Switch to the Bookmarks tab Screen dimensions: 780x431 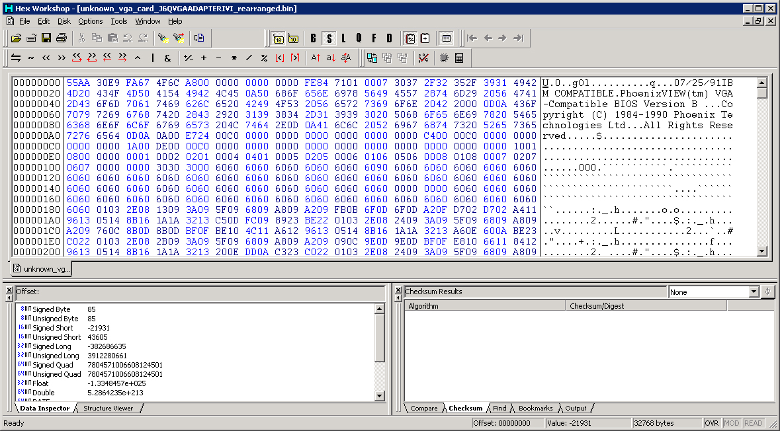[x=535, y=409]
